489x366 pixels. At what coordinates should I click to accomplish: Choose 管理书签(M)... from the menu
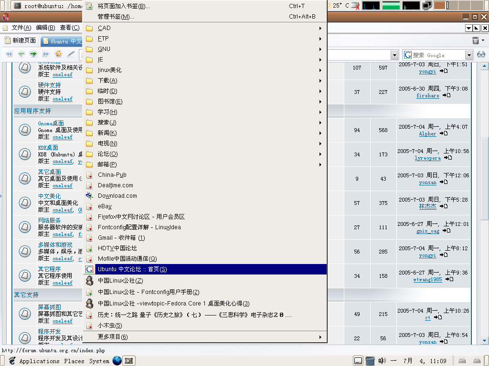[205, 17]
